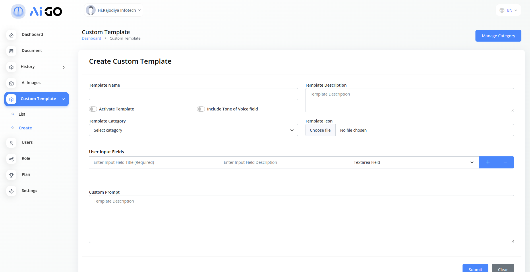Click the Users person icon
Screen dimensions: 530x272
coord(11,143)
